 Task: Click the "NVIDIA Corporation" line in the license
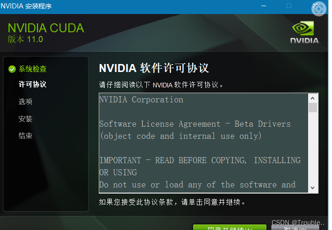coord(141,100)
